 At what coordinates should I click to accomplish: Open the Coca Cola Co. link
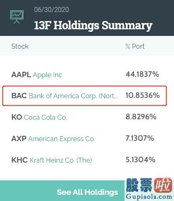(x=45, y=117)
